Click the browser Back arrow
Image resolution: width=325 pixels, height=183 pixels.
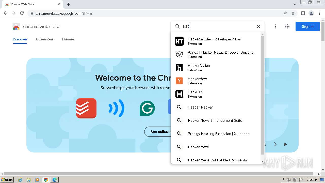tap(6, 13)
